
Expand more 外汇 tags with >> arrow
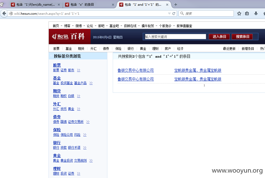pyautogui.click(x=79, y=109)
